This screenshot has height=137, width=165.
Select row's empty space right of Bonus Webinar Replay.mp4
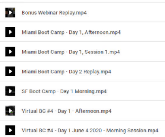[x=125, y=12]
